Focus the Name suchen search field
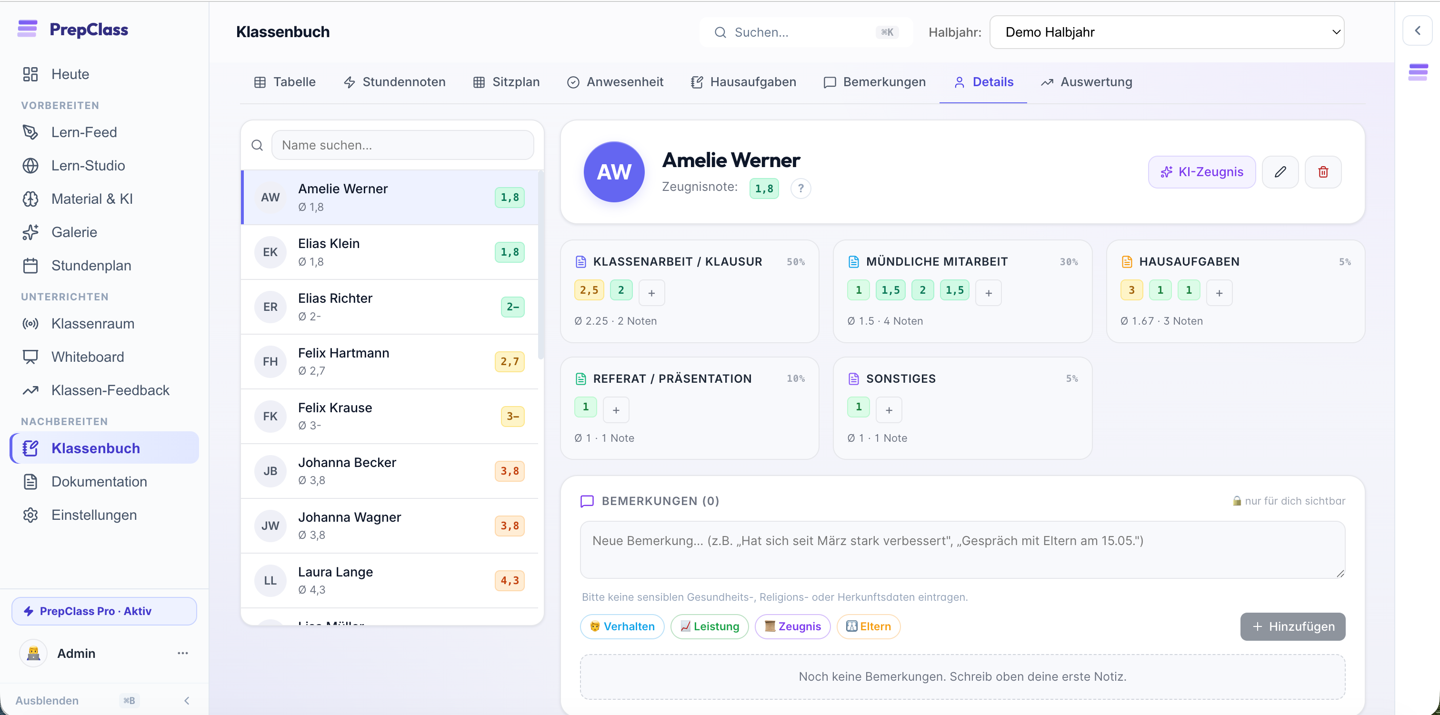Viewport: 1440px width, 715px height. tap(402, 145)
